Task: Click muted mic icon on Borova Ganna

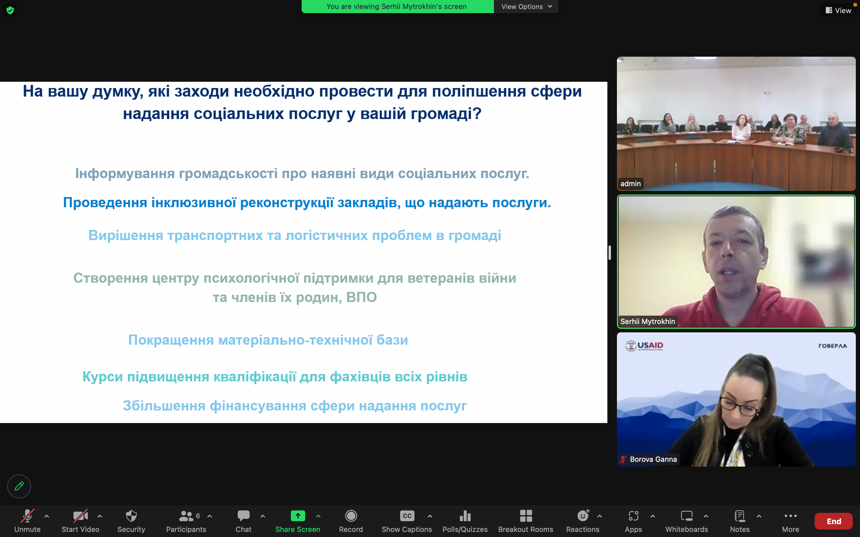Action: coord(623,459)
